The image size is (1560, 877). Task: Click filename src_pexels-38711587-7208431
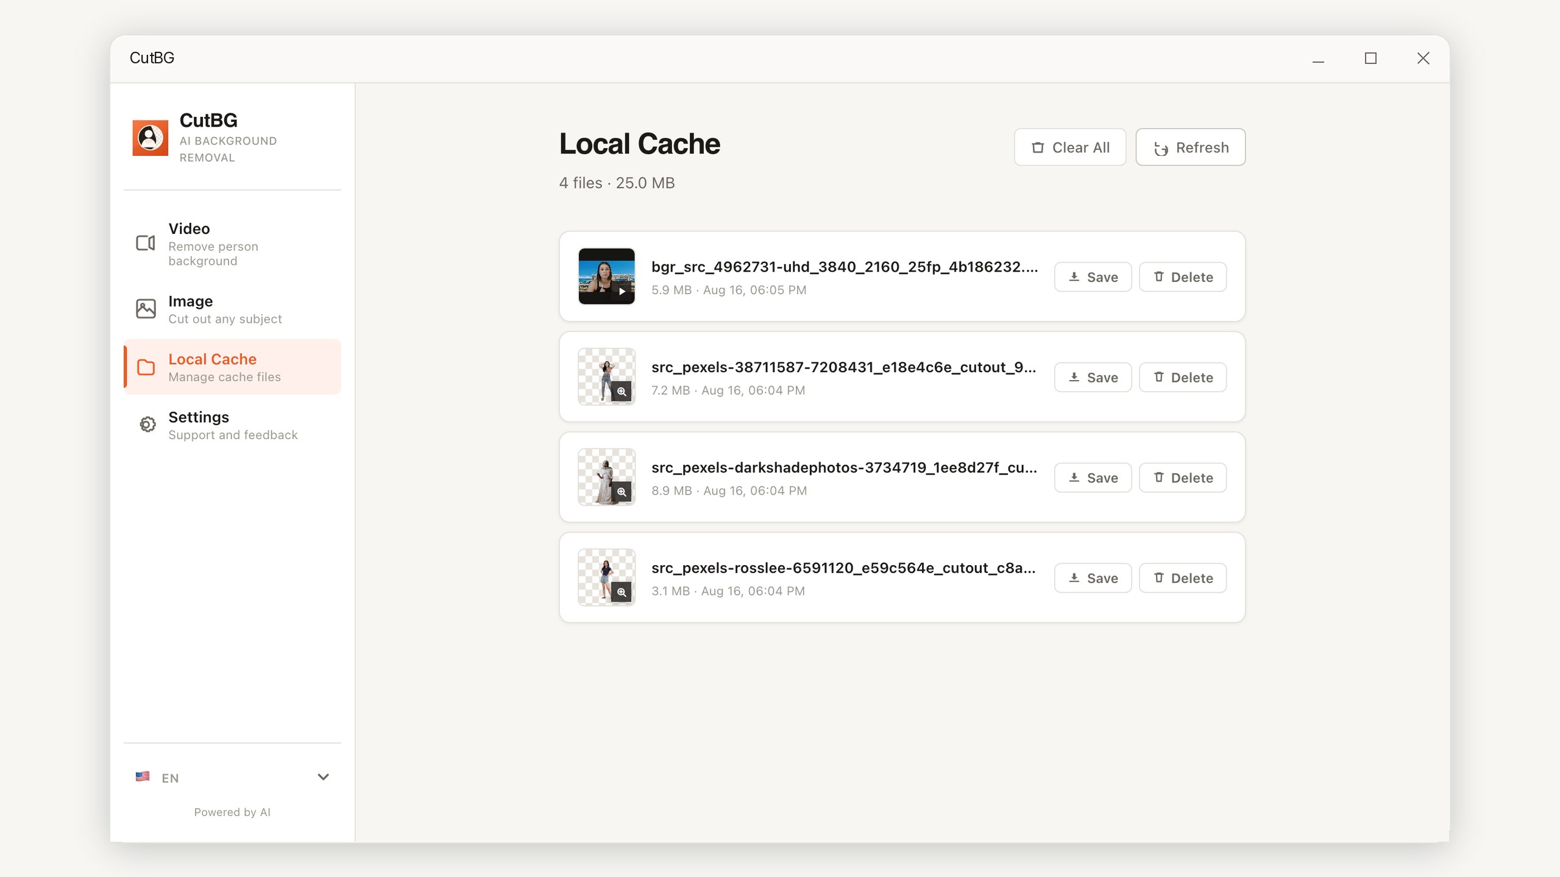[x=844, y=367]
